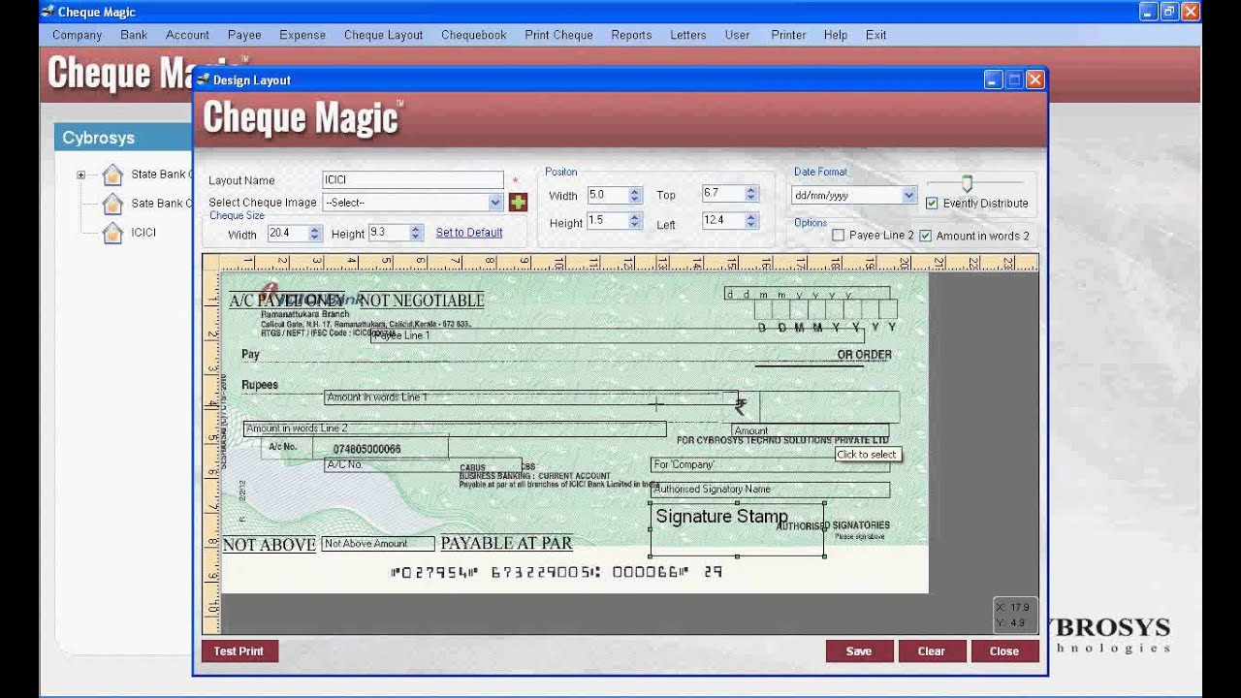Expand the State Bank tree node
1241x698 pixels.
tap(80, 175)
